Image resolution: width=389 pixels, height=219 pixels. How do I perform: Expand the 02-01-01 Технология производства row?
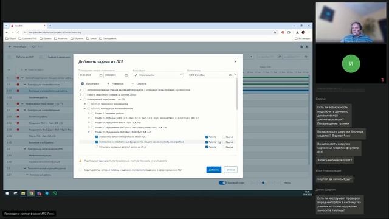tap(85, 104)
